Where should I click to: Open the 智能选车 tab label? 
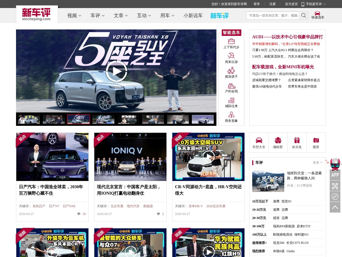tap(231, 33)
